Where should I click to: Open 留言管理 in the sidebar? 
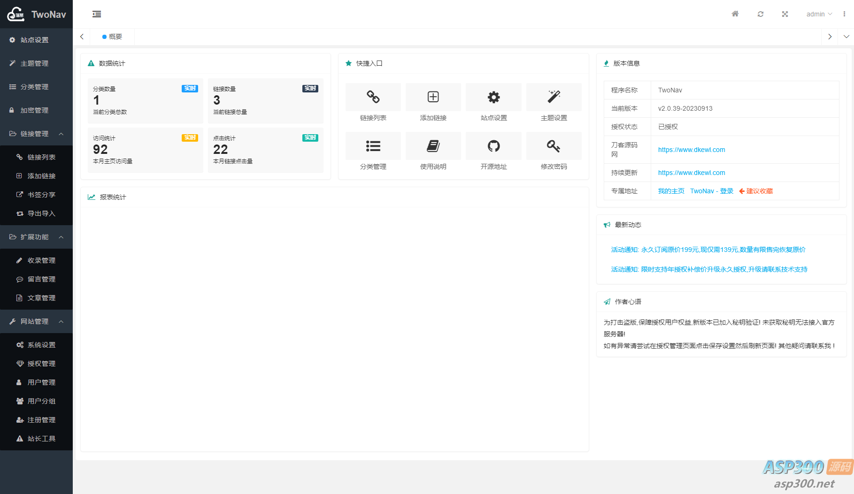point(36,279)
